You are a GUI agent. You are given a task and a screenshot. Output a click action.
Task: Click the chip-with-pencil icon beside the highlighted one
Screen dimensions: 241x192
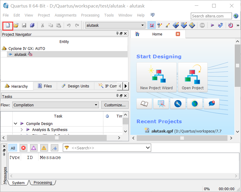click(x=160, y=25)
